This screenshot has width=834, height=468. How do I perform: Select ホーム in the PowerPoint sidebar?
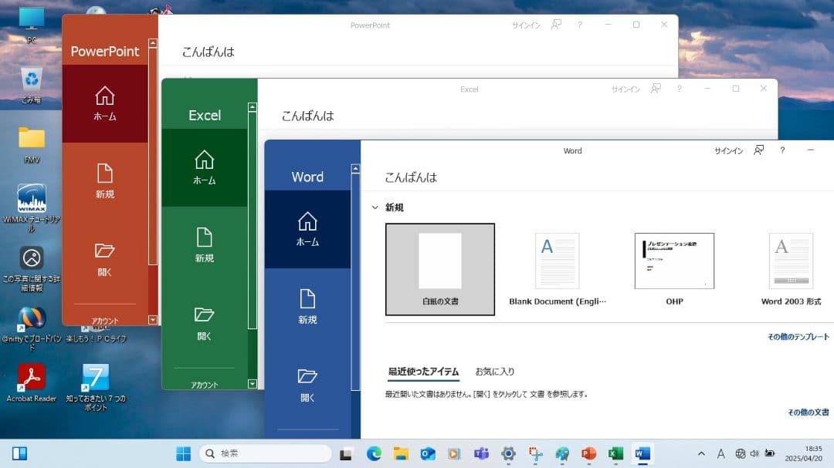(x=105, y=103)
